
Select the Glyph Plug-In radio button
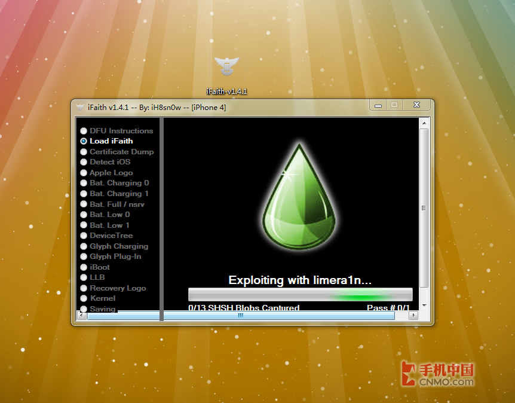pos(84,257)
